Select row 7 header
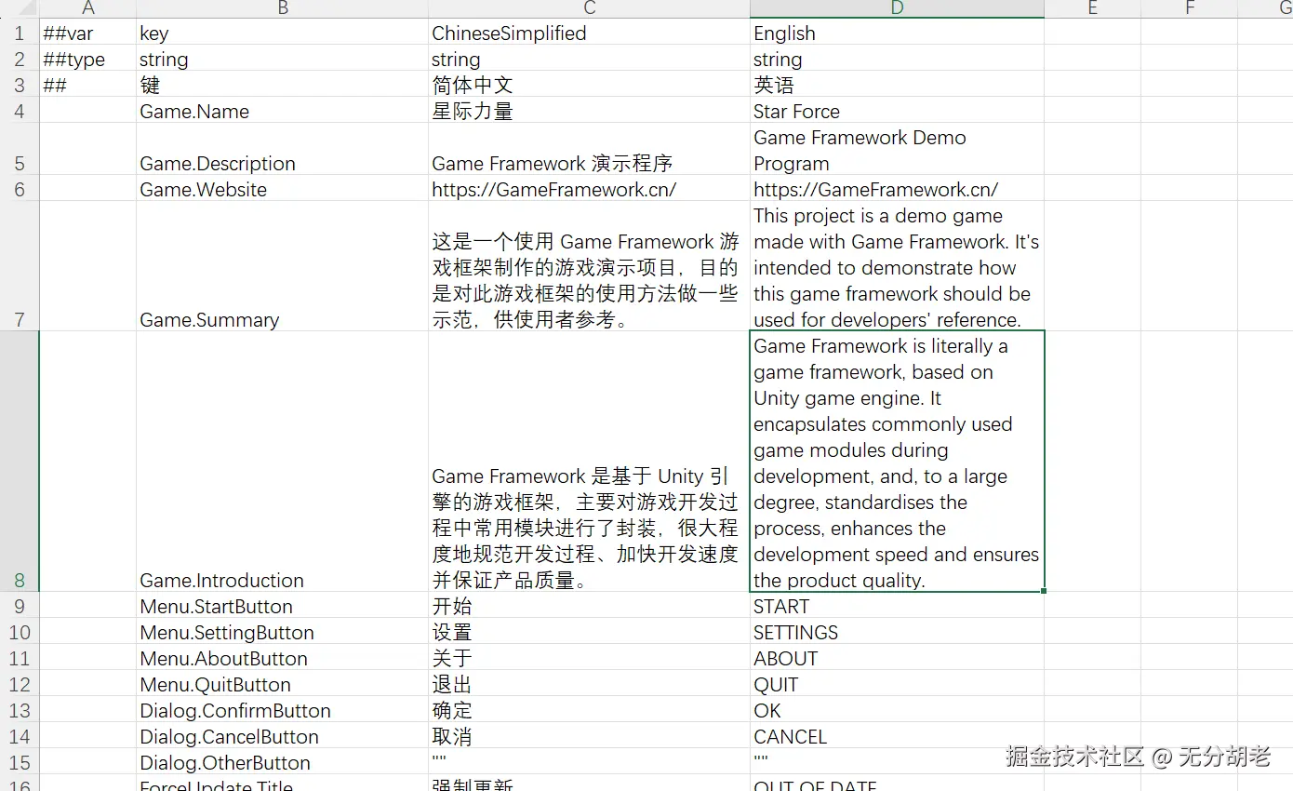Image resolution: width=1293 pixels, height=791 pixels. 20,266
